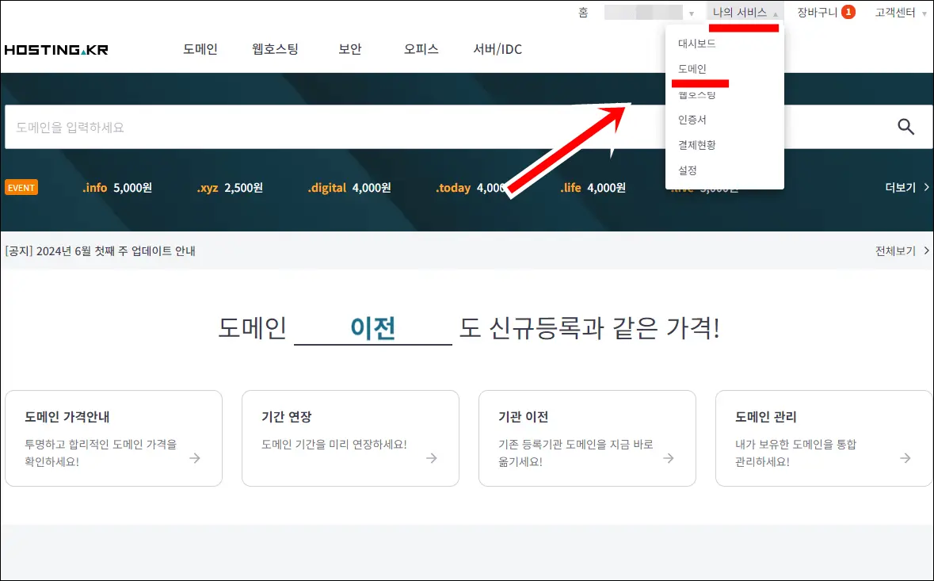Image resolution: width=934 pixels, height=581 pixels.
Task: Choose 결제현황 in the dropdown list
Action: [x=697, y=144]
